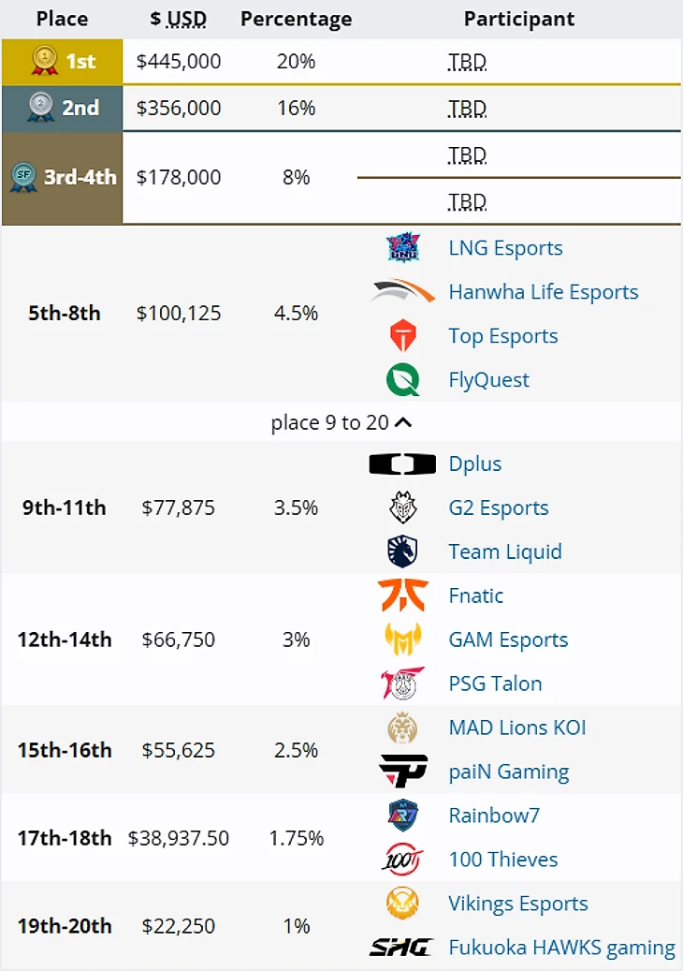Click the 100 Thieves logo
The height and width of the screenshot is (971, 683).
[x=403, y=860]
